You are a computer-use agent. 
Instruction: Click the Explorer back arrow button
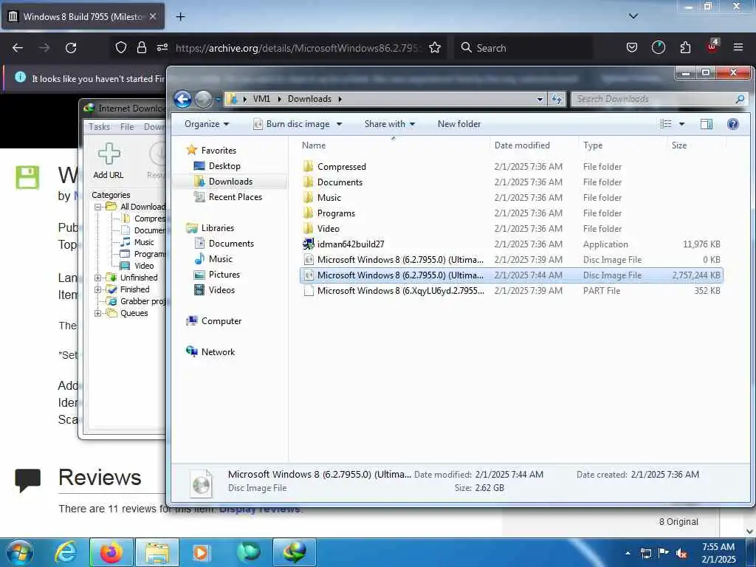pyautogui.click(x=183, y=99)
